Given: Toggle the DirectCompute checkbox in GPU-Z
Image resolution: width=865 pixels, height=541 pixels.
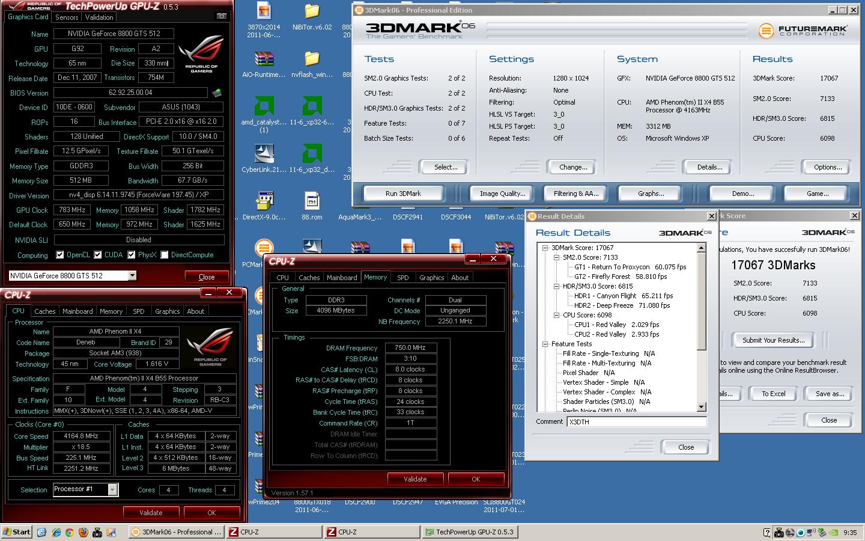Looking at the screenshot, I should tap(165, 255).
